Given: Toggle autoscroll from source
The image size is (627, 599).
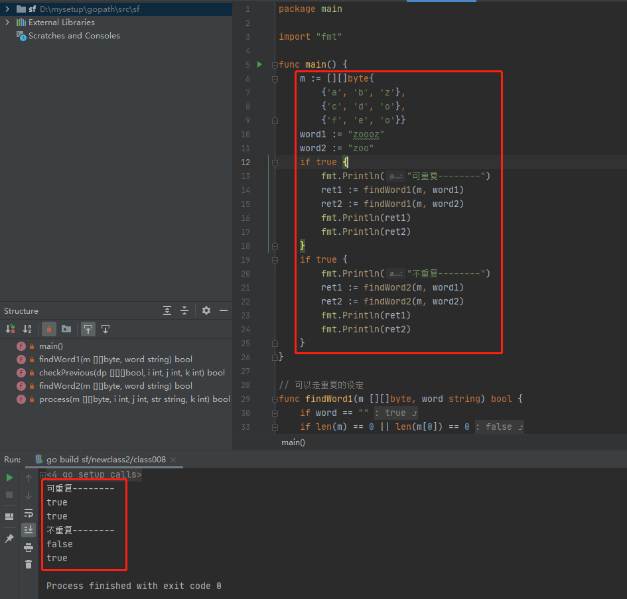Looking at the screenshot, I should tap(105, 329).
